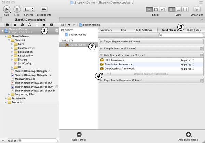Expand Copy Bundle Resources section
205x143 pixels.
coord(101,80)
